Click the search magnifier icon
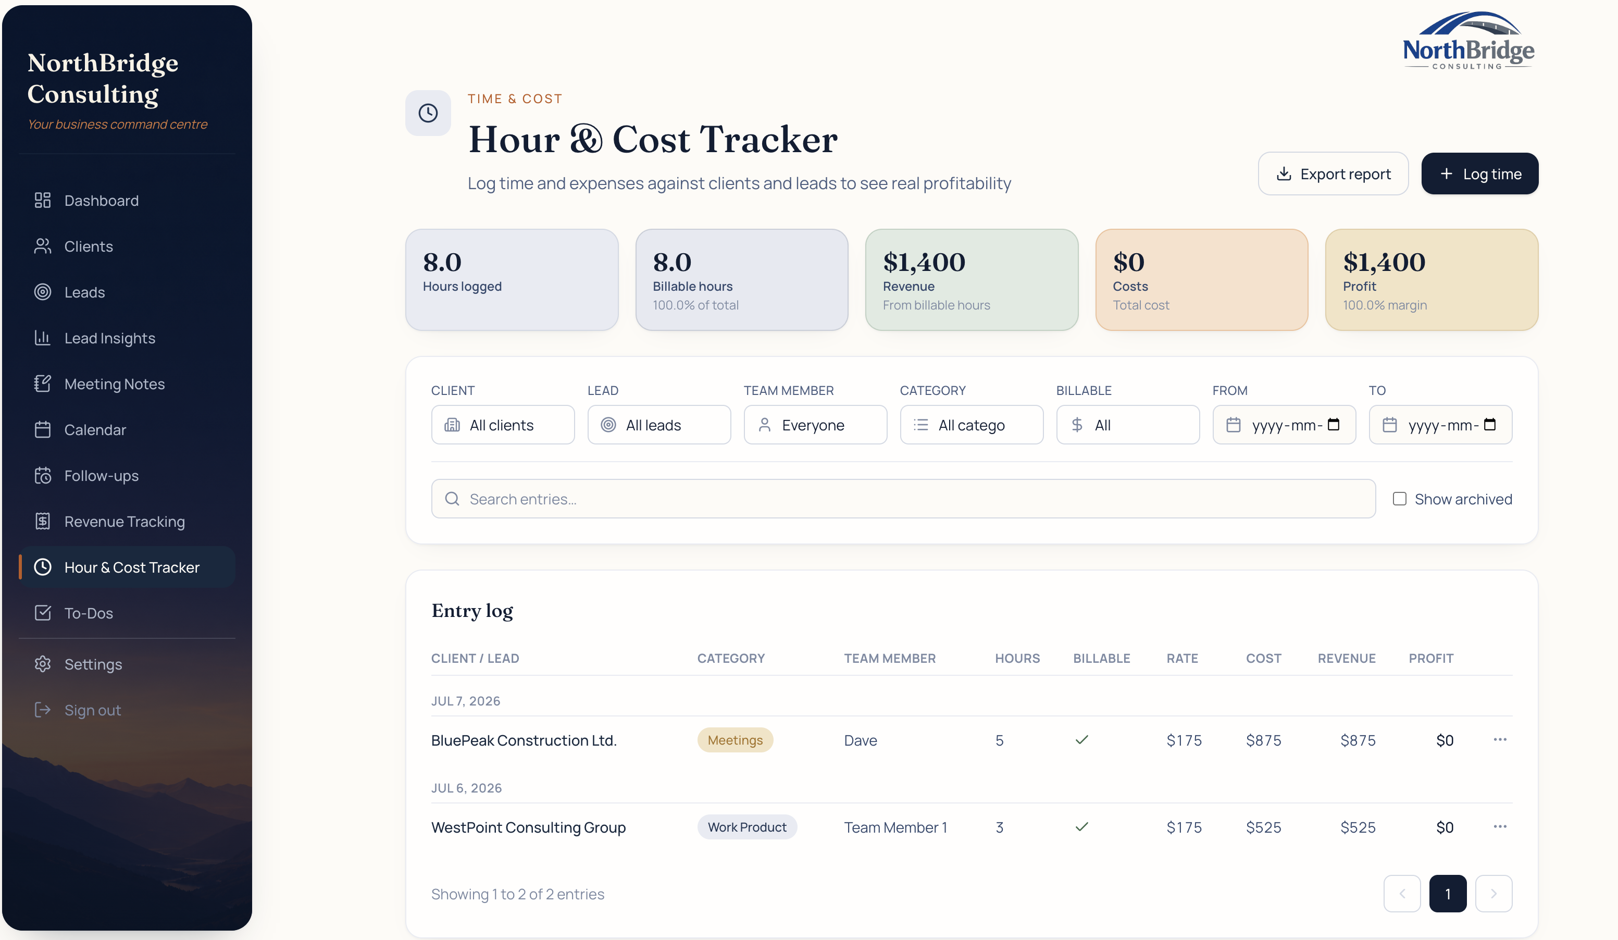 point(452,499)
